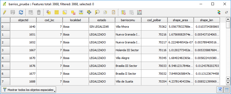Click the Villa Alegre cell
This screenshot has width=231, height=94.
point(128,58)
